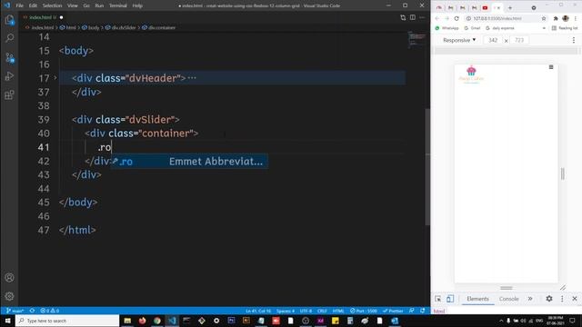
Task: Open the Go menu
Action: tap(86, 5)
